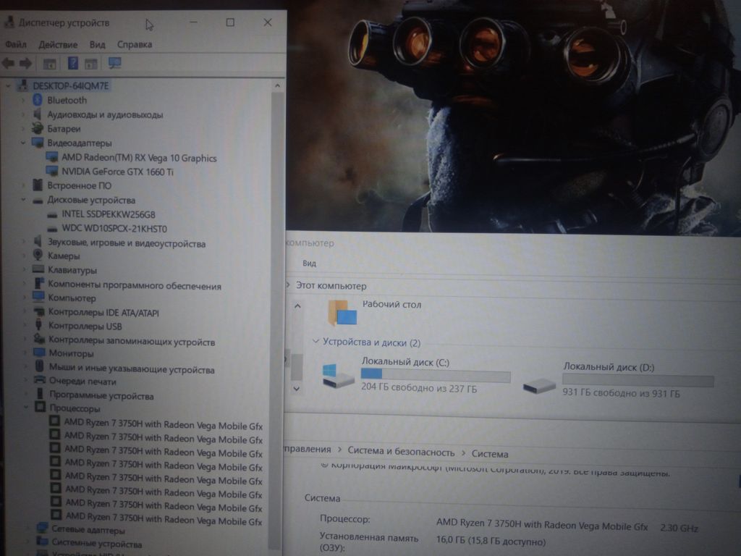This screenshot has width=741, height=556.
Task: Select the Компоненты программного обеспечения icon
Action: [x=39, y=283]
